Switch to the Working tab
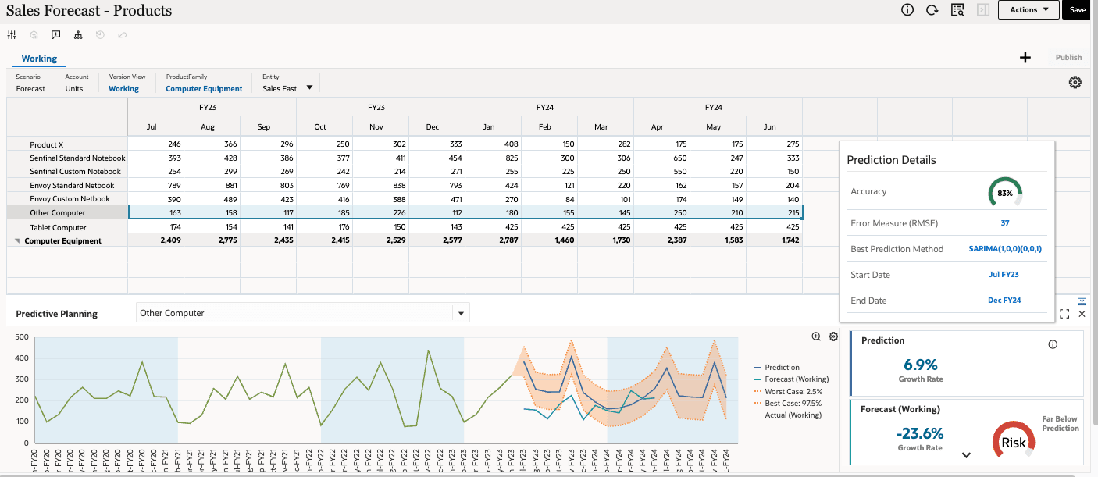The width and height of the screenshot is (1098, 477). click(39, 58)
